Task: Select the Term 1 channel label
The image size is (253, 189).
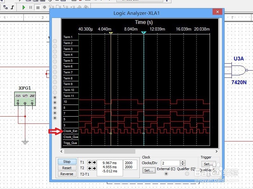Action: (x=68, y=37)
